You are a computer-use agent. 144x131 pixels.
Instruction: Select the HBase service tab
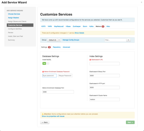pos(68,26)
